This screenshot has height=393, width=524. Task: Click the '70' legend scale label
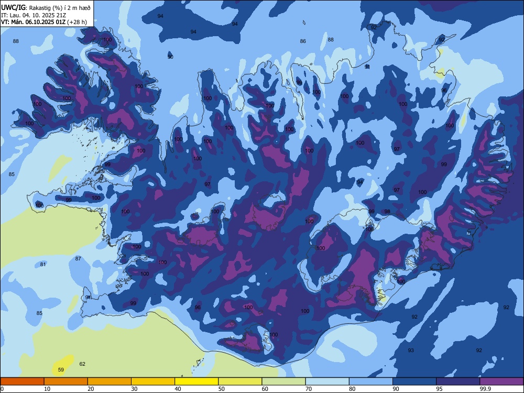[x=309, y=389]
